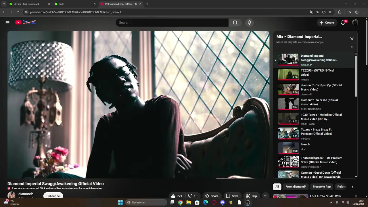Click the main video player
The width and height of the screenshot is (368, 207).
click(x=138, y=105)
